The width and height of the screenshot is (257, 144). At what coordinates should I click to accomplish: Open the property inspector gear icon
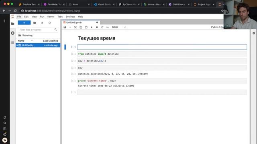pos(253,33)
